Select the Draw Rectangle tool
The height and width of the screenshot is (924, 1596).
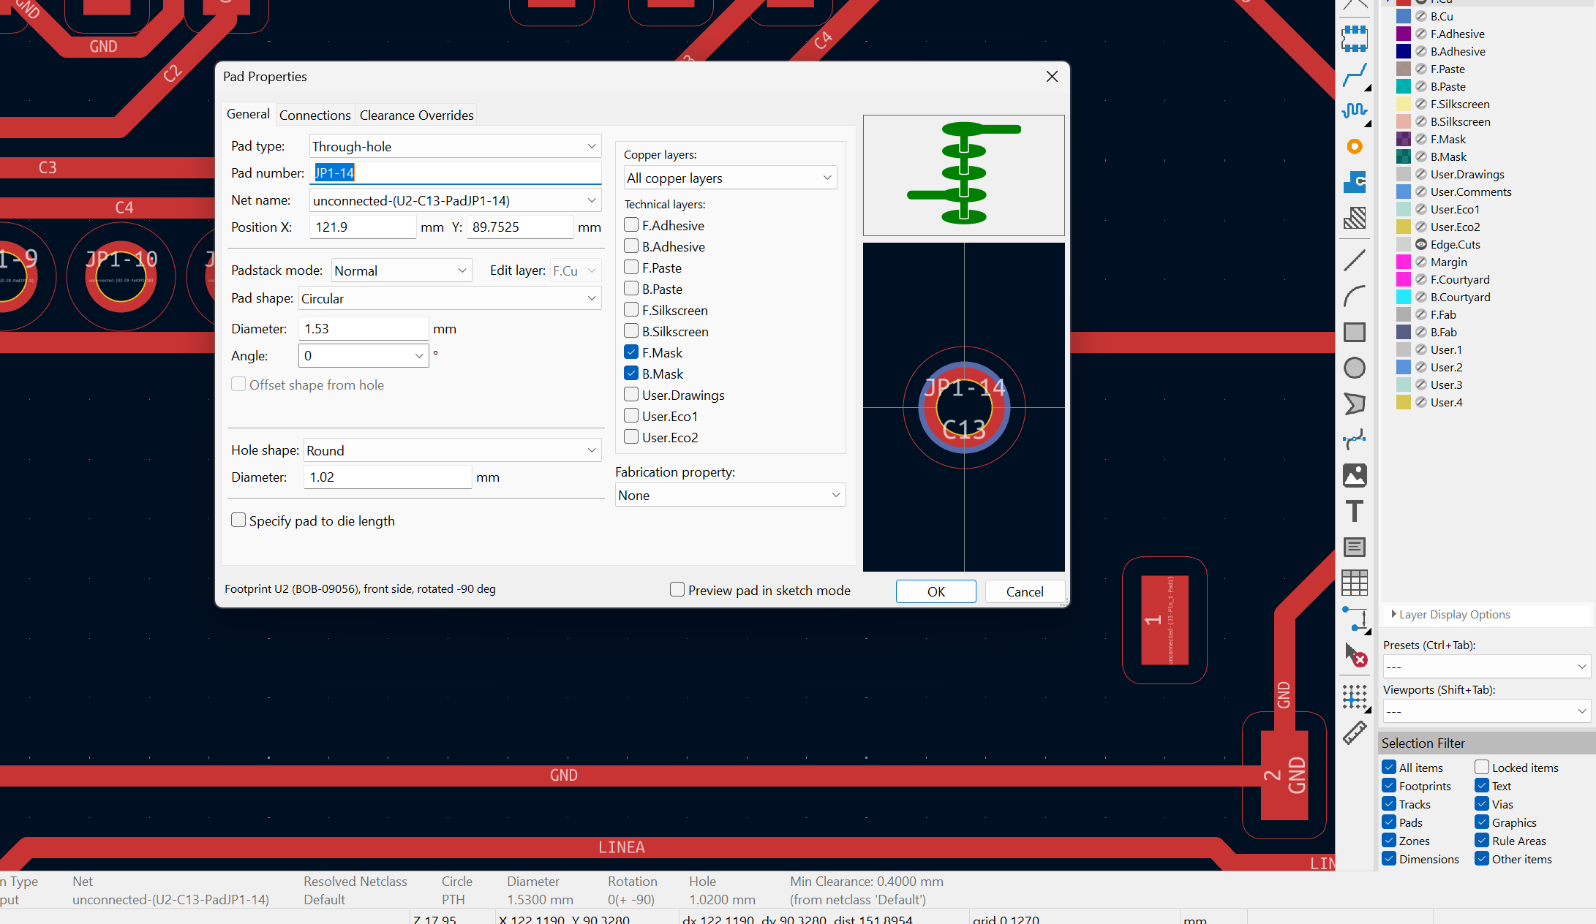pyautogui.click(x=1355, y=332)
